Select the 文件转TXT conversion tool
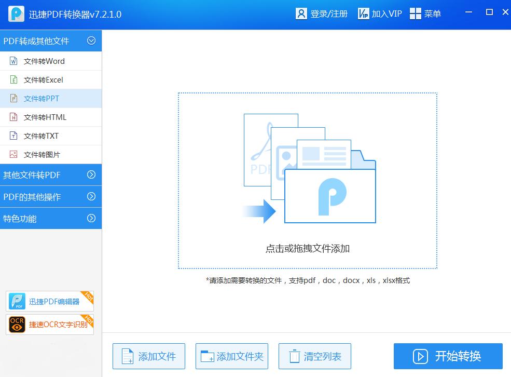The width and height of the screenshot is (511, 377). (42, 136)
